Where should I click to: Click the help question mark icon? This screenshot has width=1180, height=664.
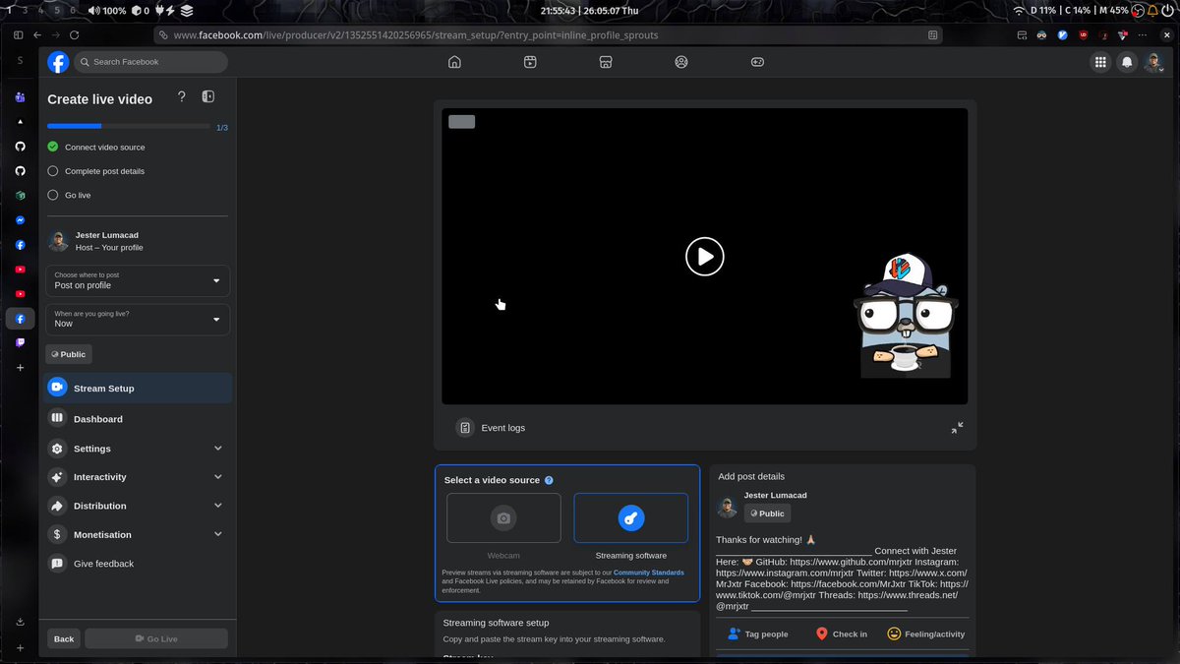(181, 96)
